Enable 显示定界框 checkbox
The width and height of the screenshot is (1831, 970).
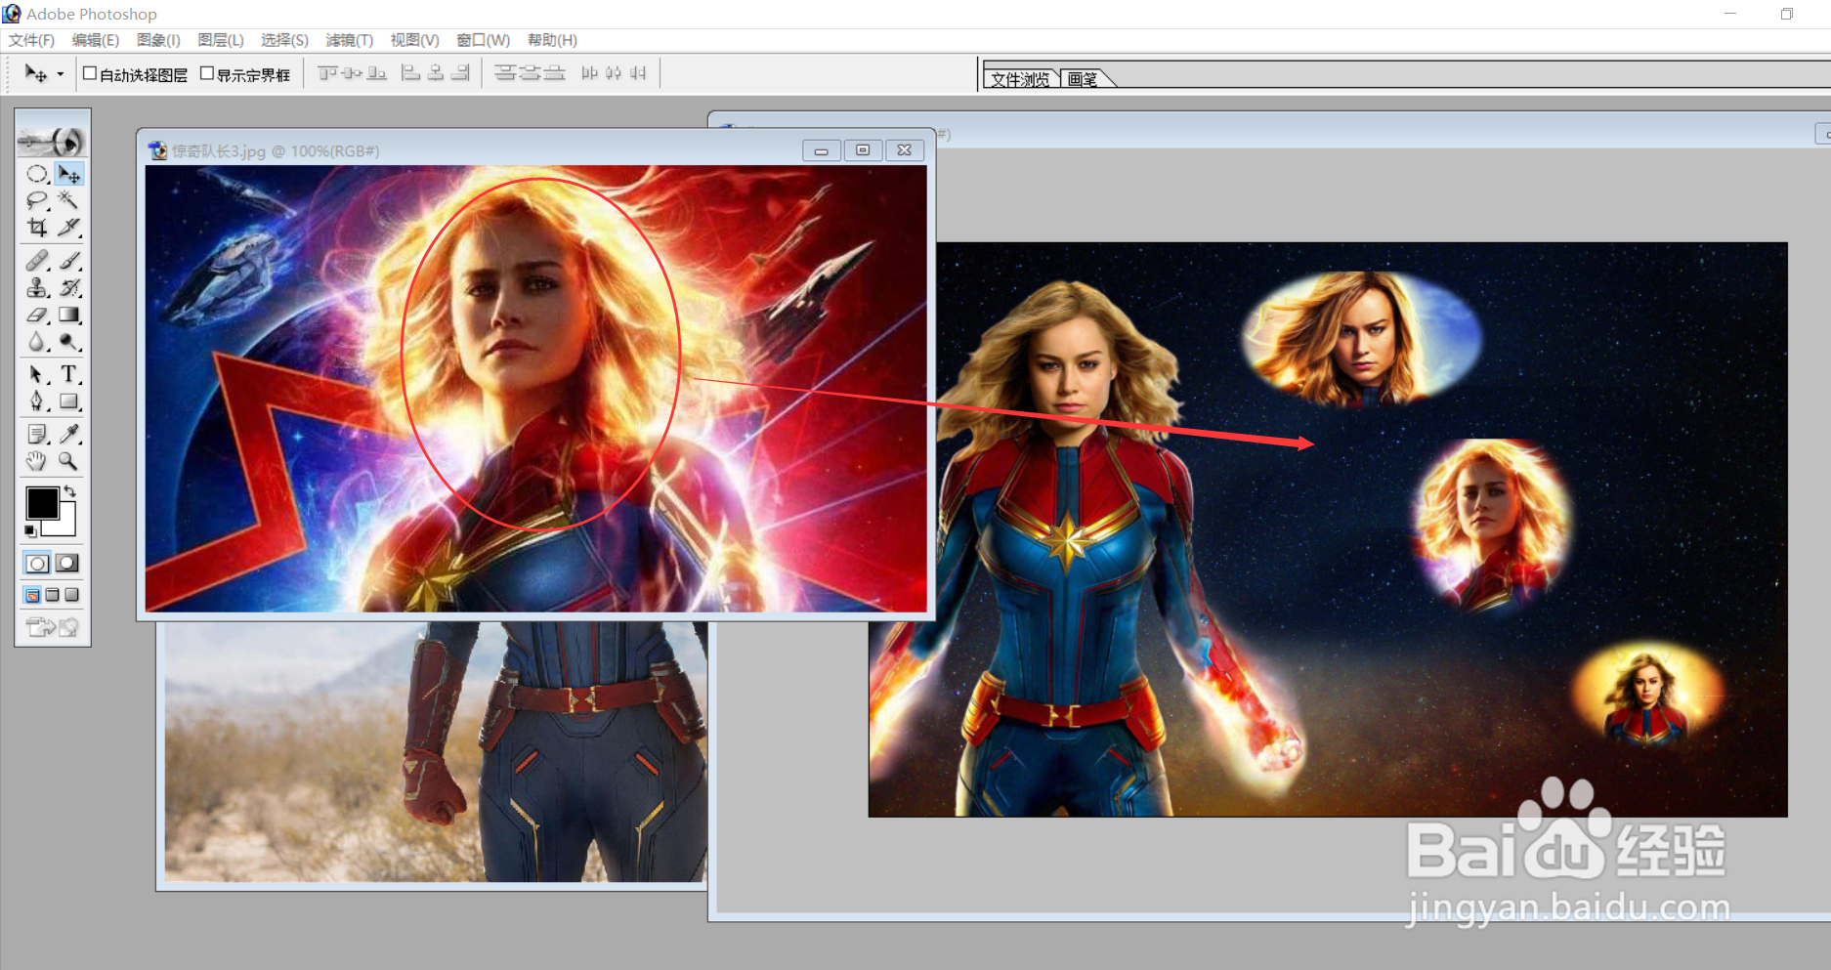click(207, 73)
